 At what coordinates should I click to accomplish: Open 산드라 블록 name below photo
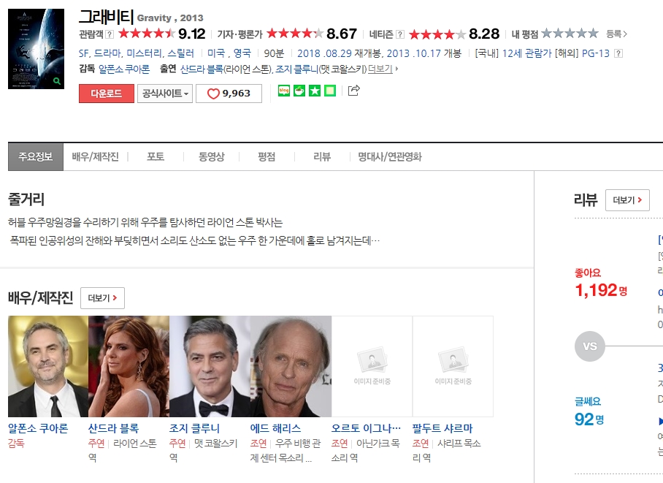tap(113, 428)
